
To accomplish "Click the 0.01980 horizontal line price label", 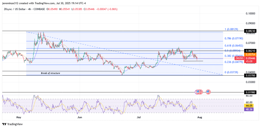I will coord(250,92).
